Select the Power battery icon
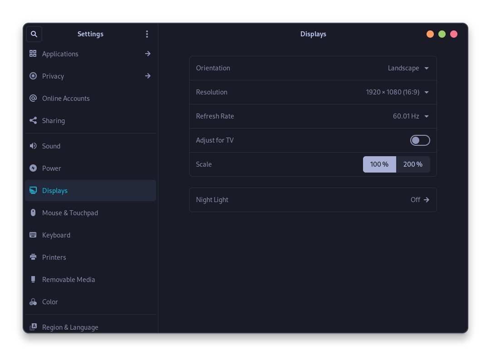The image size is (491, 356). tap(33, 168)
